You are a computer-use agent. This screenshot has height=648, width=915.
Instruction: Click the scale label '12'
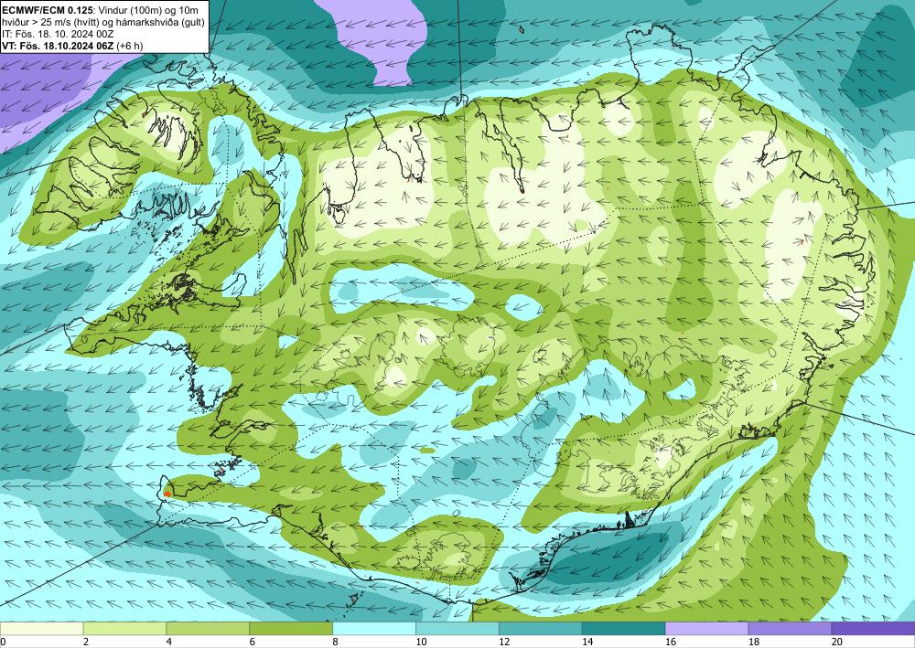pos(504,642)
